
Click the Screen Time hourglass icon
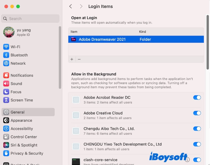pyautogui.click(x=6, y=100)
